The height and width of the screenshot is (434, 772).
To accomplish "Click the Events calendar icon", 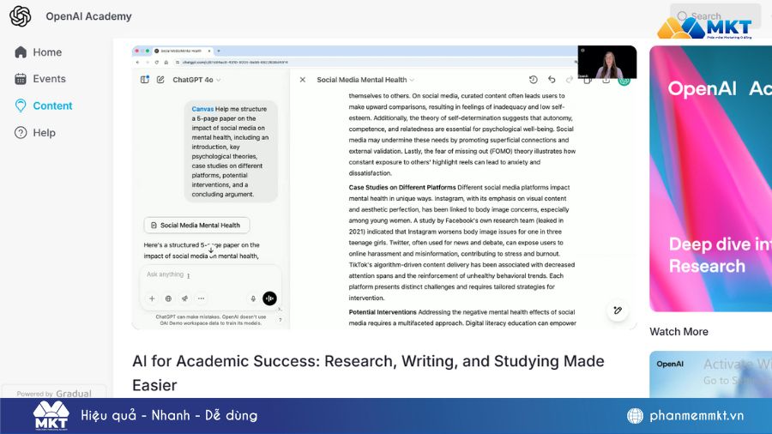I will [x=21, y=79].
